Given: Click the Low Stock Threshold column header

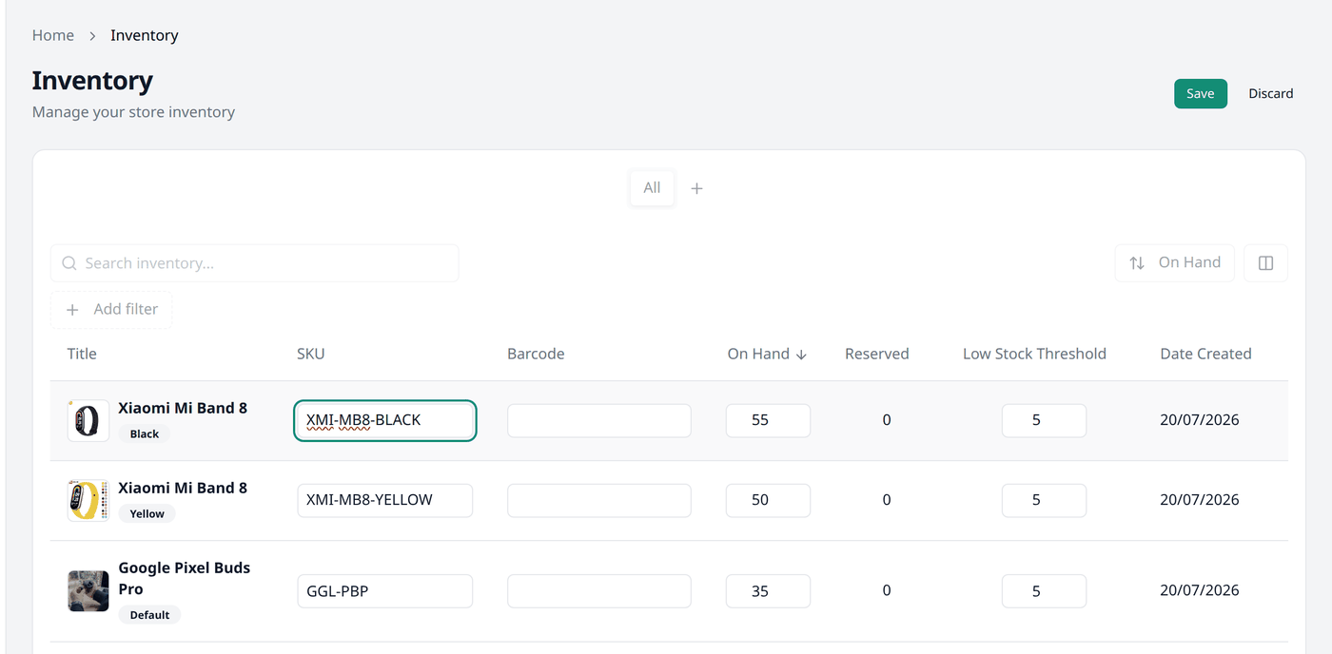Looking at the screenshot, I should [1034, 354].
